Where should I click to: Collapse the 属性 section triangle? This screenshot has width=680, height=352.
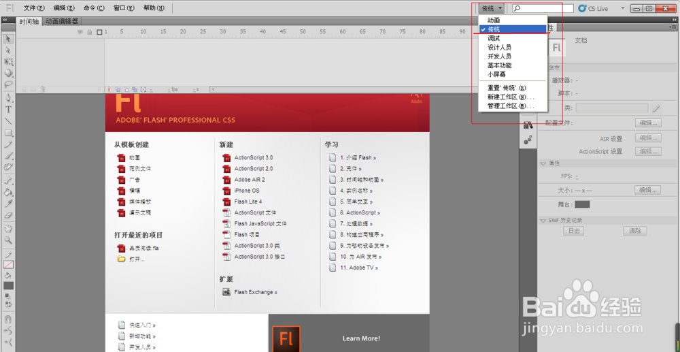click(543, 163)
